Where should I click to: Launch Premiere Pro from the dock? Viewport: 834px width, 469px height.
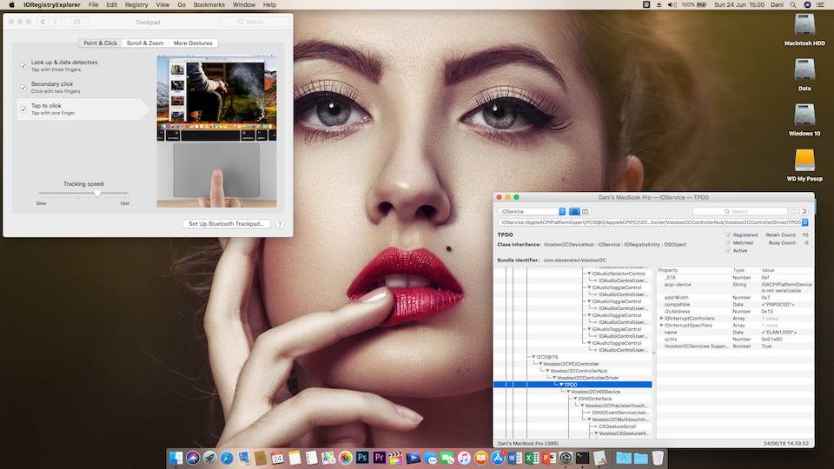[x=380, y=458]
